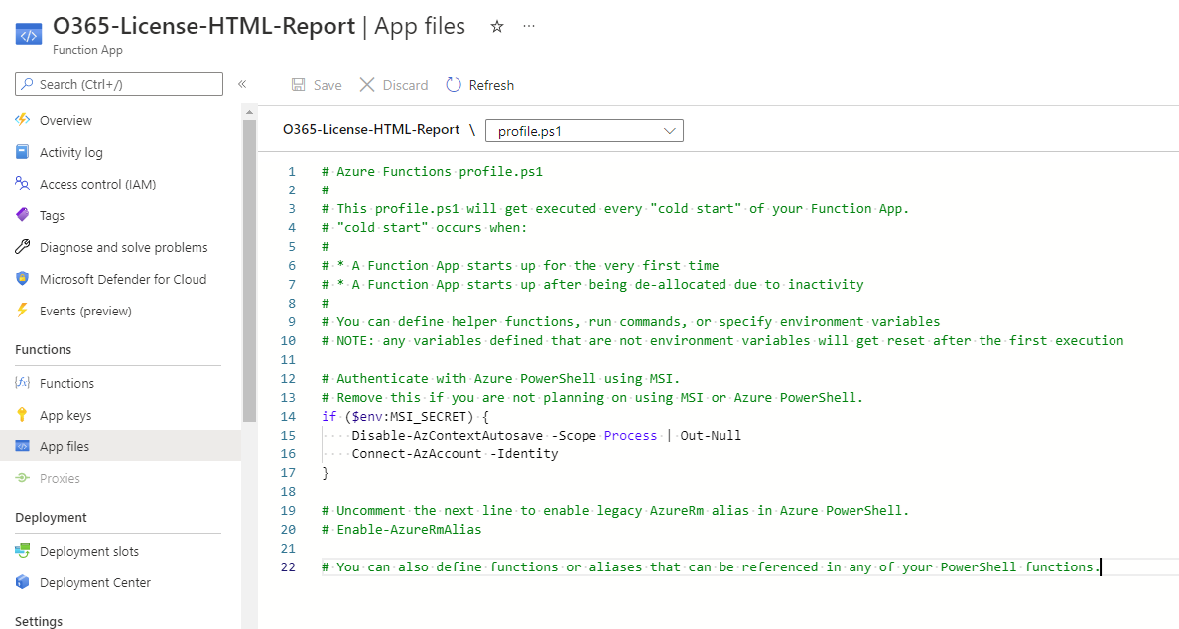Open Access control (IAM) page
The height and width of the screenshot is (629, 1179).
(x=97, y=184)
